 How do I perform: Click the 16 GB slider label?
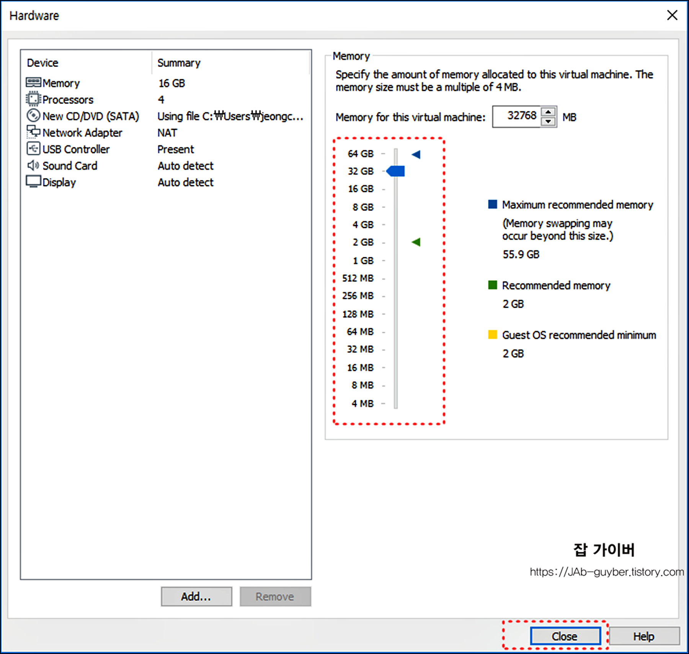pos(361,189)
